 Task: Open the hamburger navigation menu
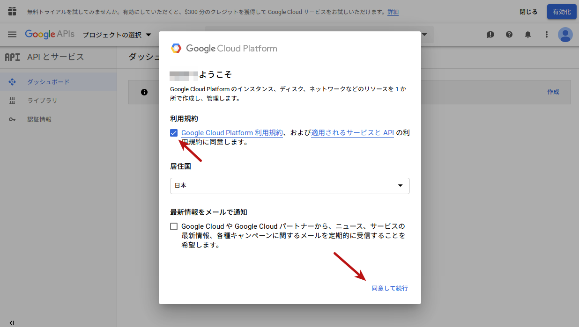click(12, 35)
